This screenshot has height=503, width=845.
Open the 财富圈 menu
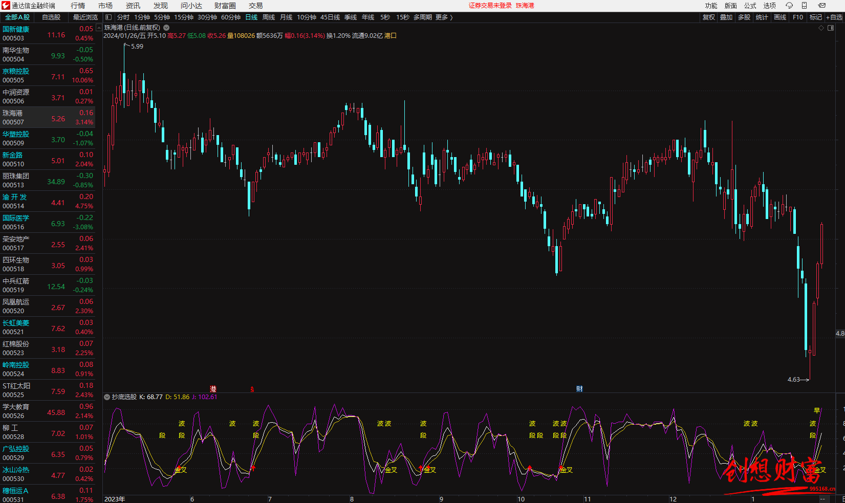click(225, 6)
